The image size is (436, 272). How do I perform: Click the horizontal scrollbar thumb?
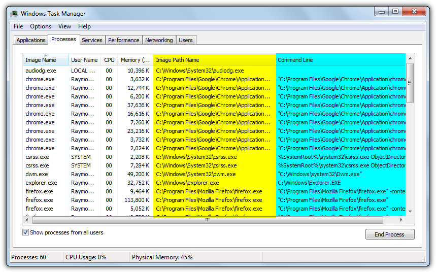[x=208, y=220]
